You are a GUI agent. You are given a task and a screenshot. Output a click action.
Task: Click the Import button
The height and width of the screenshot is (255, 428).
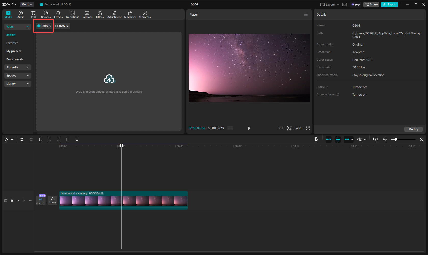point(43,26)
